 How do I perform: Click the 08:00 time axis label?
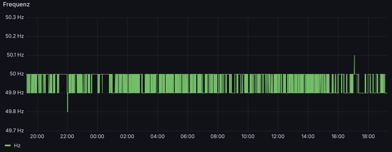[x=218, y=136]
